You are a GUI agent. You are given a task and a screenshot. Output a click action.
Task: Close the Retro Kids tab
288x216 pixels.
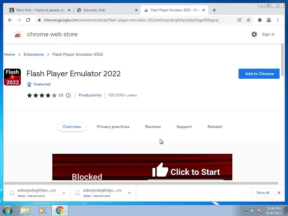[69, 10]
